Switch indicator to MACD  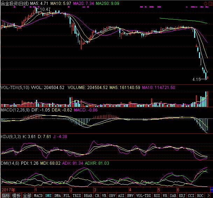[x=38, y=196]
